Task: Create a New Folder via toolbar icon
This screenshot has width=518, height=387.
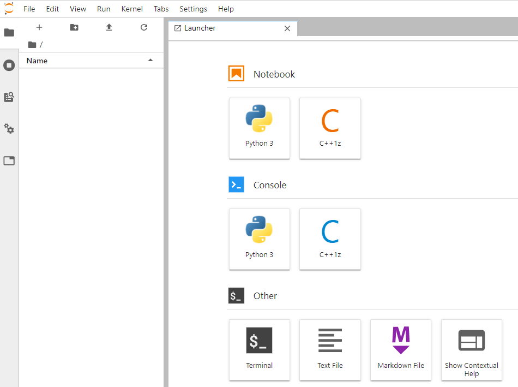Action: click(x=74, y=27)
